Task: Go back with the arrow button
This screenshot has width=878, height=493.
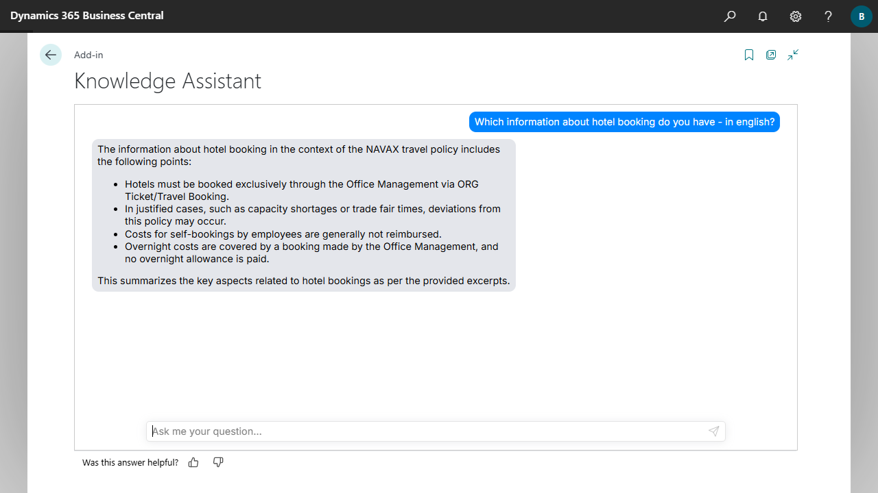Action: [51, 55]
